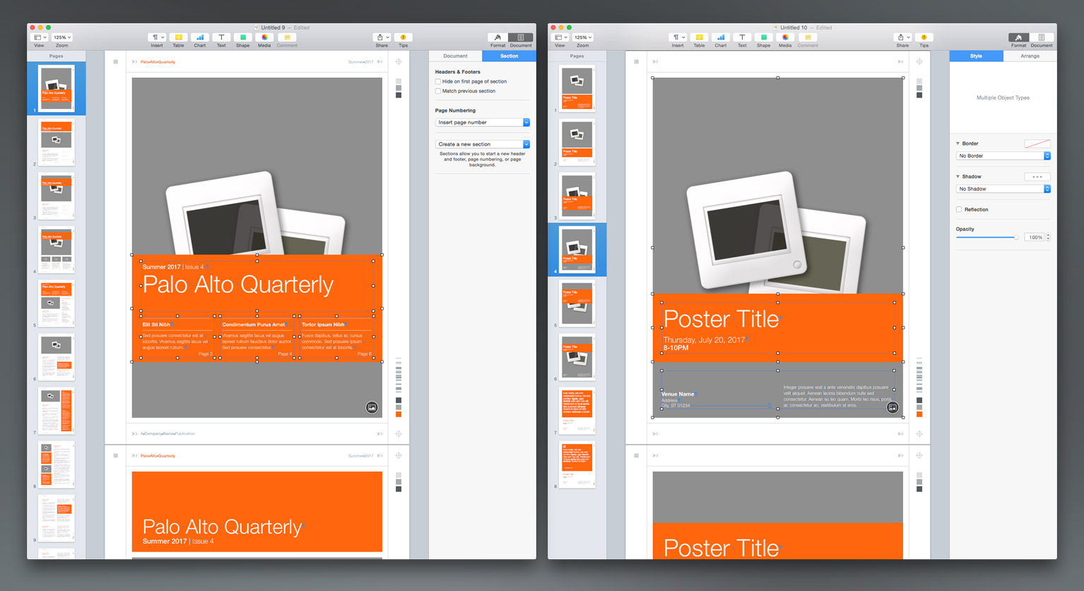Expand the No Shadow dropdown menu
The height and width of the screenshot is (591, 1084).
1003,189
